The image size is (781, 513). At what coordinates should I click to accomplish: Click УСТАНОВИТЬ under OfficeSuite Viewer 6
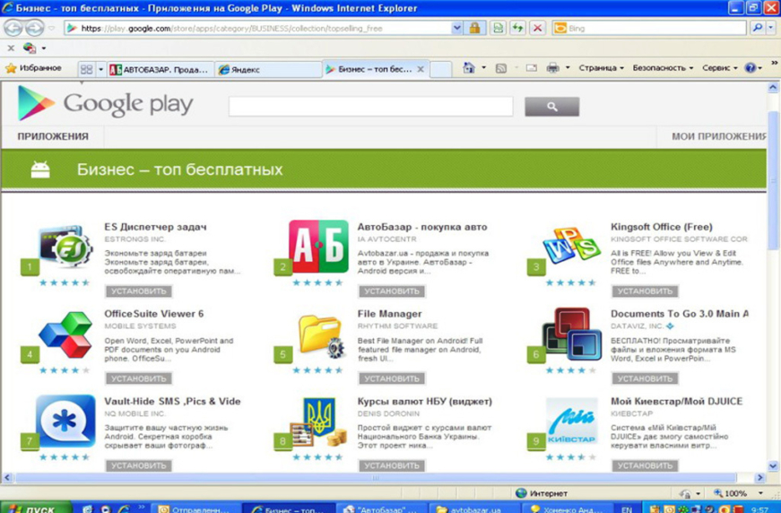(x=138, y=378)
